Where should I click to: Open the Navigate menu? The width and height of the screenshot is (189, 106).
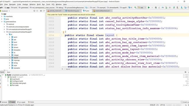[12, 4]
